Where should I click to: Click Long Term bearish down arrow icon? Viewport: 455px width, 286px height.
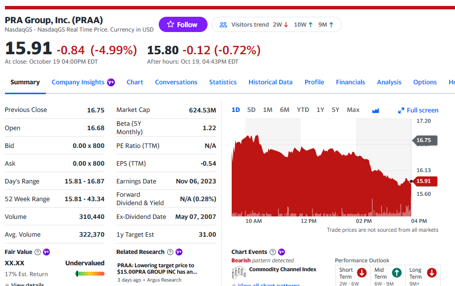(431, 273)
